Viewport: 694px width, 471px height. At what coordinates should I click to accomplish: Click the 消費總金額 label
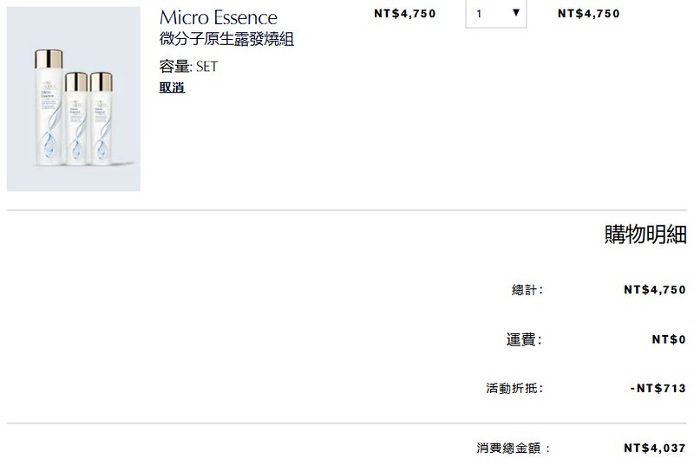(x=514, y=448)
